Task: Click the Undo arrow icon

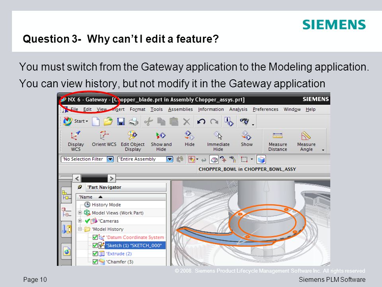Action: (201, 121)
